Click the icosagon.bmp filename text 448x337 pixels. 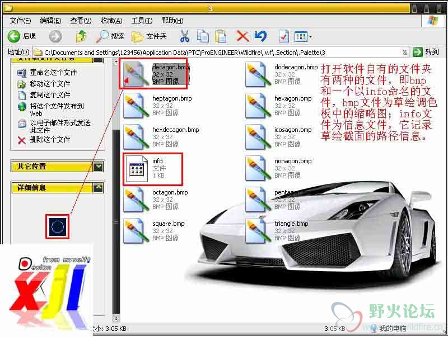pyautogui.click(x=293, y=130)
